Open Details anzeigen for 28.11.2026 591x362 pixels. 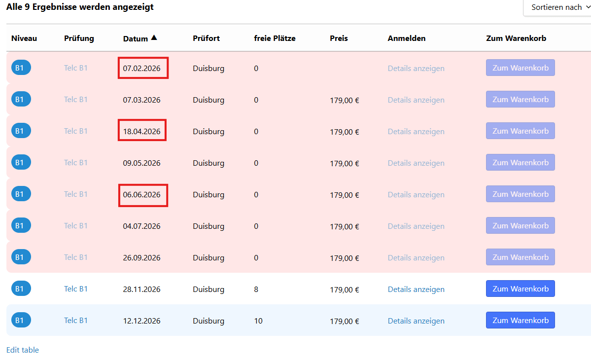pyautogui.click(x=416, y=289)
